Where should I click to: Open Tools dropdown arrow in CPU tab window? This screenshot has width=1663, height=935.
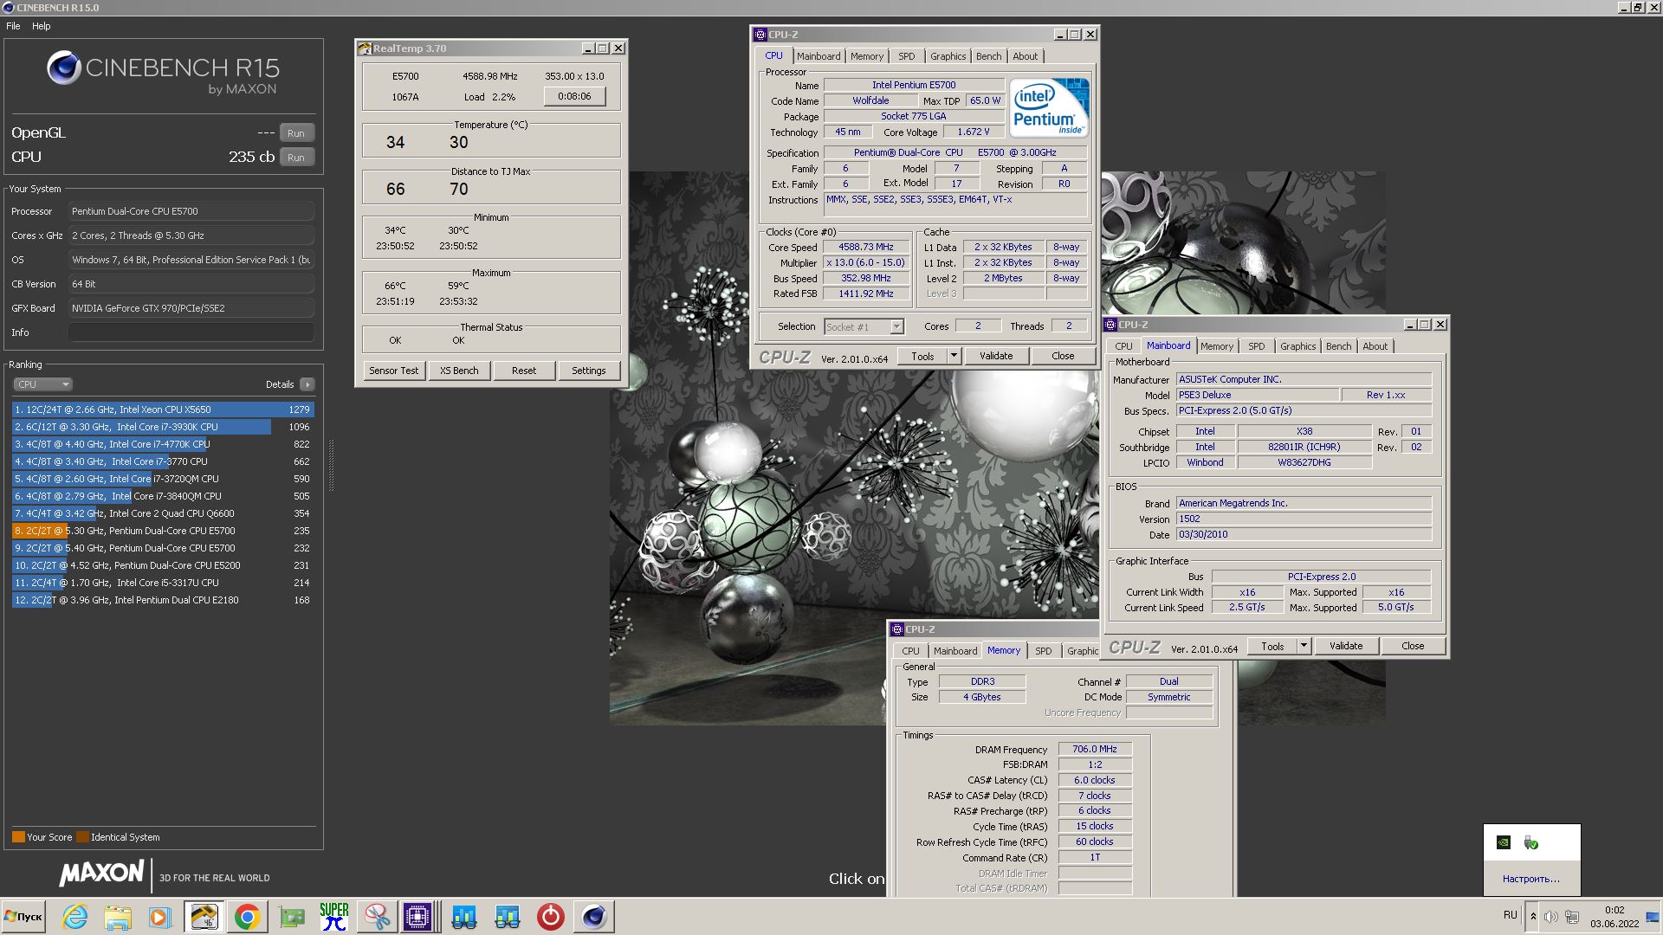(954, 356)
